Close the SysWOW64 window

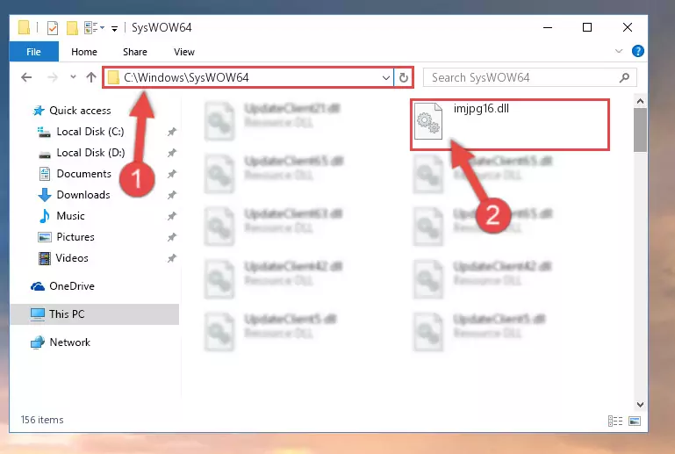pyautogui.click(x=628, y=27)
